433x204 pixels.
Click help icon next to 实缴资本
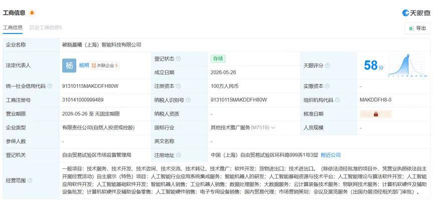pyautogui.click(x=327, y=86)
